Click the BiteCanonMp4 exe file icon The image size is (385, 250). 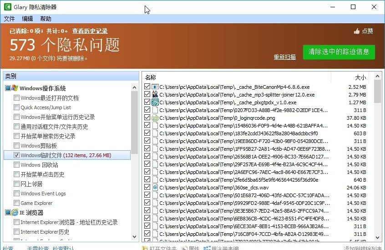pyautogui.click(x=155, y=87)
